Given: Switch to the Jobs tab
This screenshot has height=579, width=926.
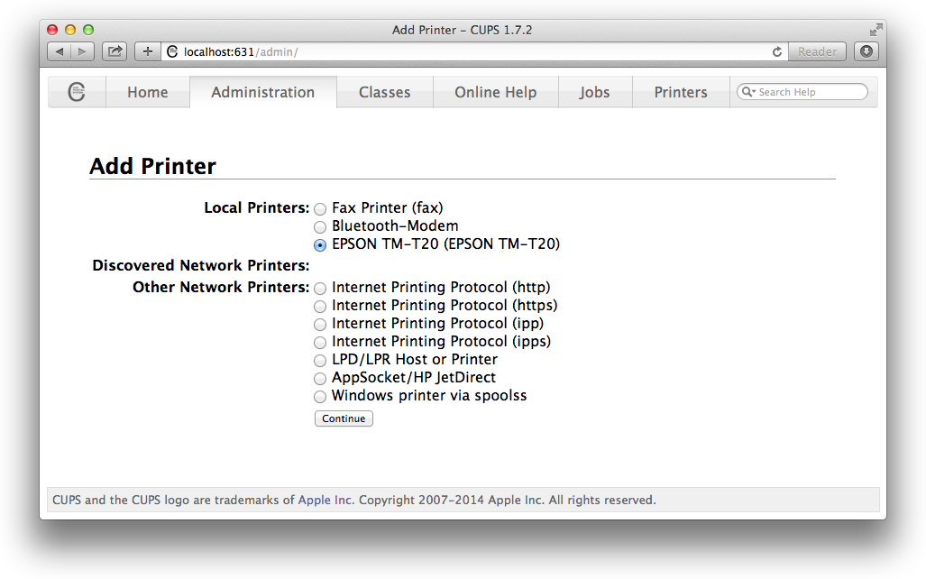Looking at the screenshot, I should pos(594,92).
